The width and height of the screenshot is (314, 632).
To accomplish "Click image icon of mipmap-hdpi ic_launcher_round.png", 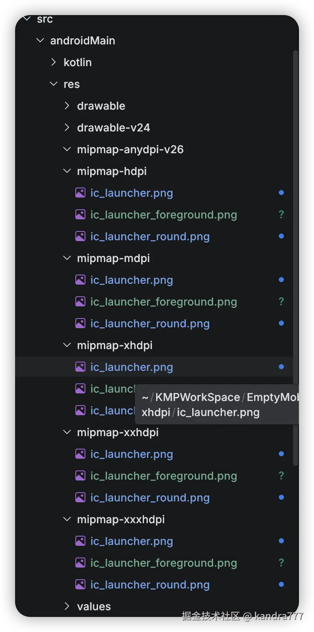I will point(80,236).
